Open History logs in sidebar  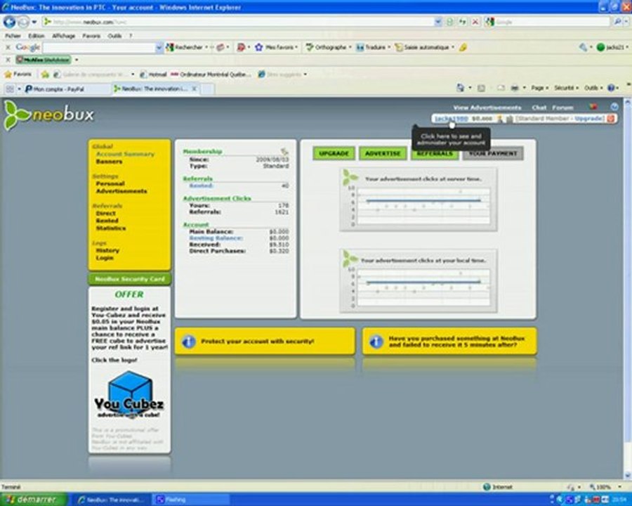107,251
